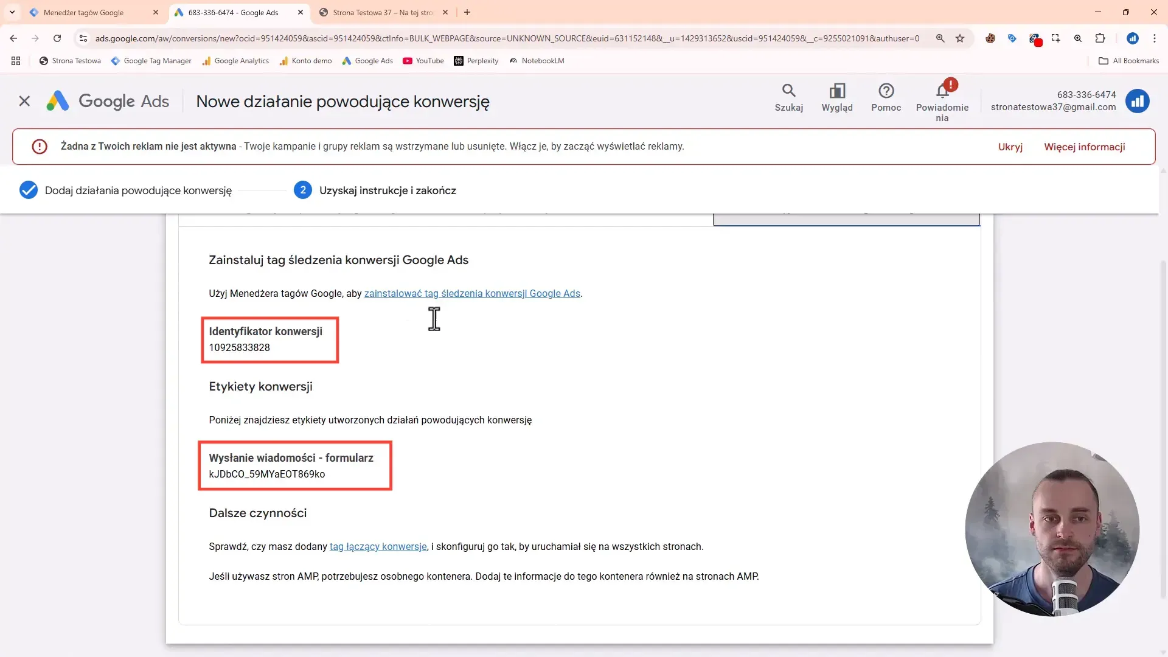Open the Google Ads bookmark

pyautogui.click(x=367, y=61)
